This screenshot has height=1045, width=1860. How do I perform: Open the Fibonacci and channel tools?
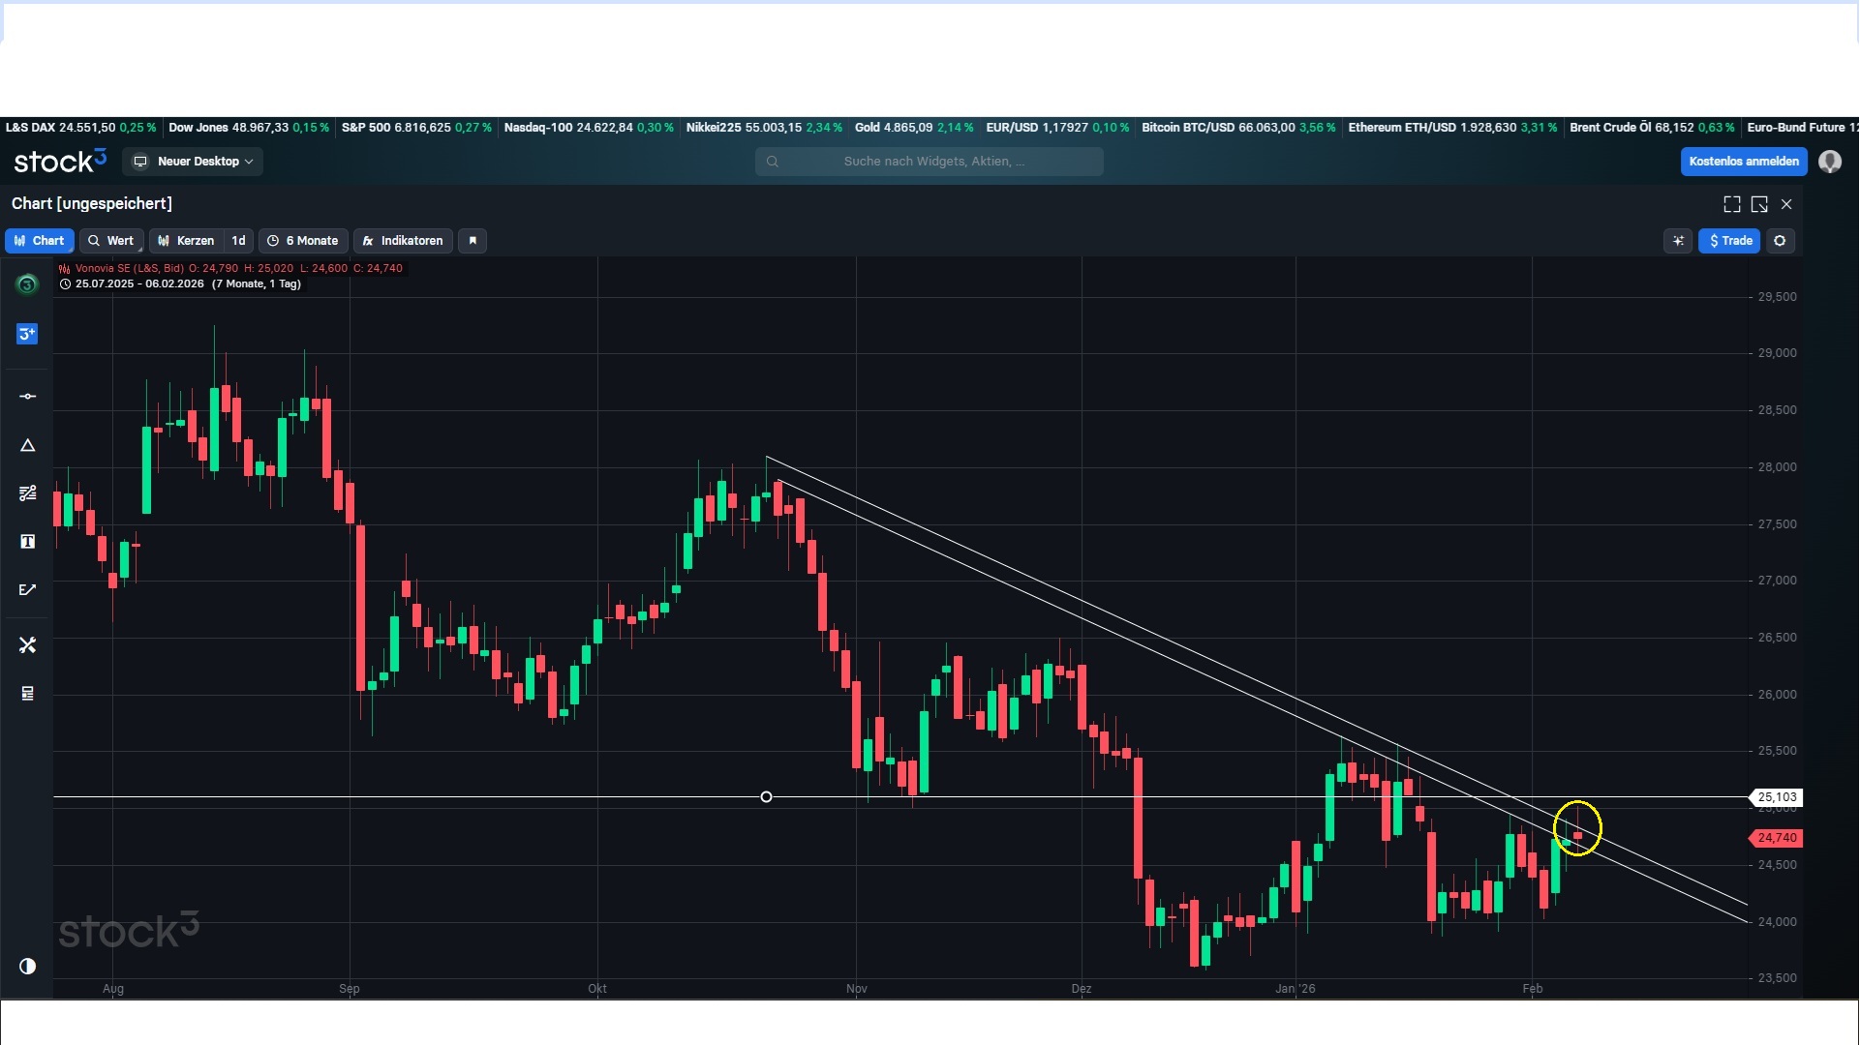(x=27, y=493)
